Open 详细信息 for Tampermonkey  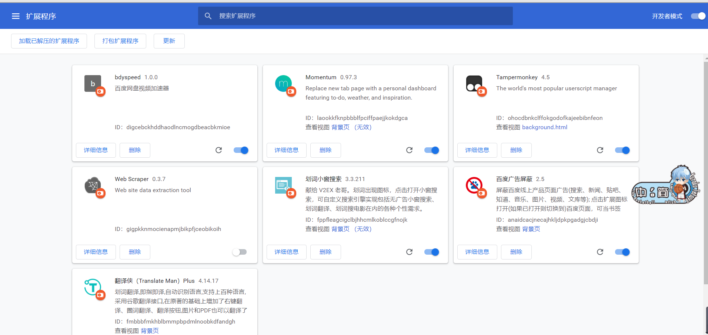477,150
